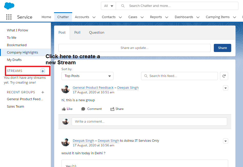The image size is (243, 167).
Task: Open the Reports tab
Action: [156, 17]
